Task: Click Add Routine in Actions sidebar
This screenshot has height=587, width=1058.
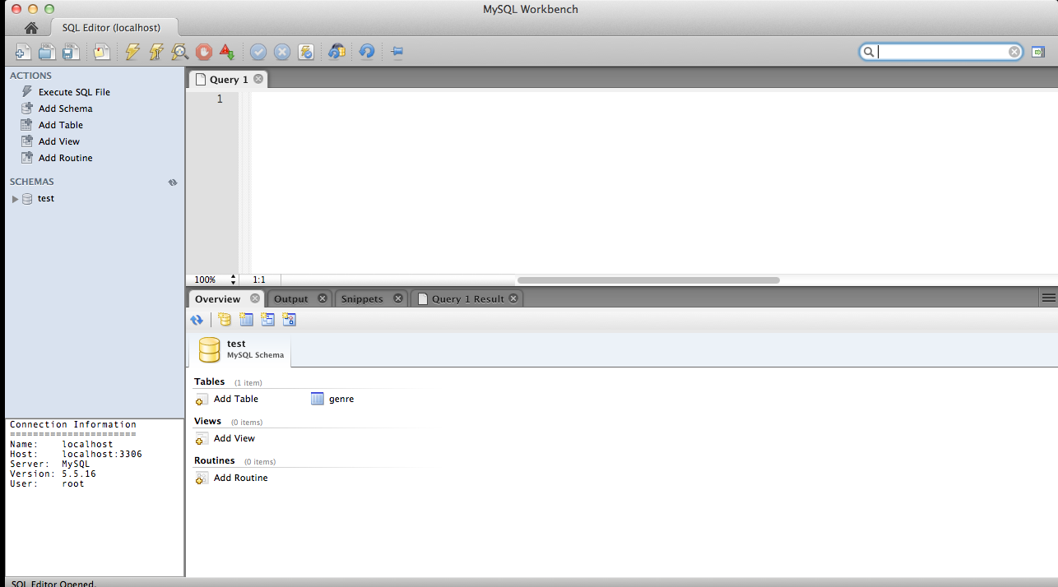Action: [x=65, y=158]
